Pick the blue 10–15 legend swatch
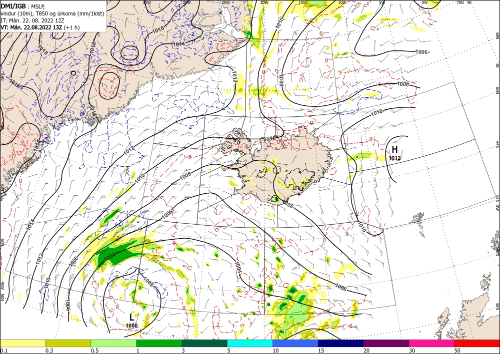This screenshot has height=354, width=500. click(295, 343)
